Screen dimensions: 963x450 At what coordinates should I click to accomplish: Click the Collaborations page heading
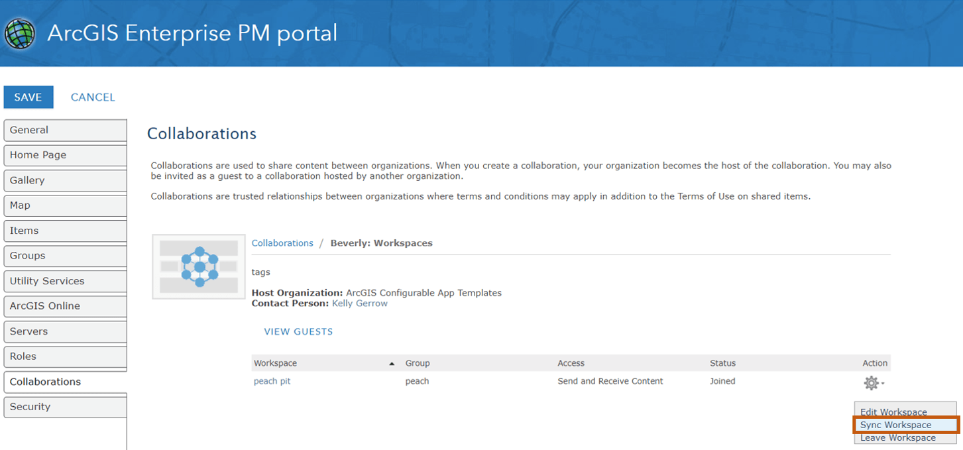point(201,134)
